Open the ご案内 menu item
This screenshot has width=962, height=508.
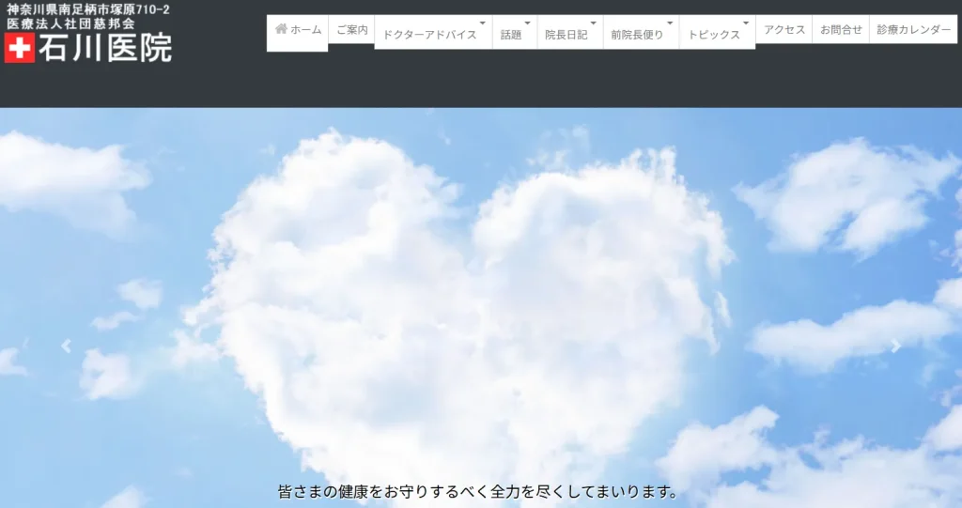(x=351, y=30)
